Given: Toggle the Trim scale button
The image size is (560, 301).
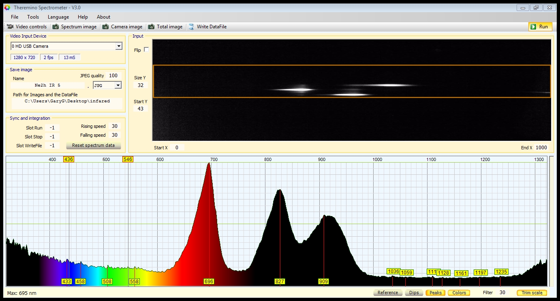Looking at the screenshot, I should click(x=532, y=293).
